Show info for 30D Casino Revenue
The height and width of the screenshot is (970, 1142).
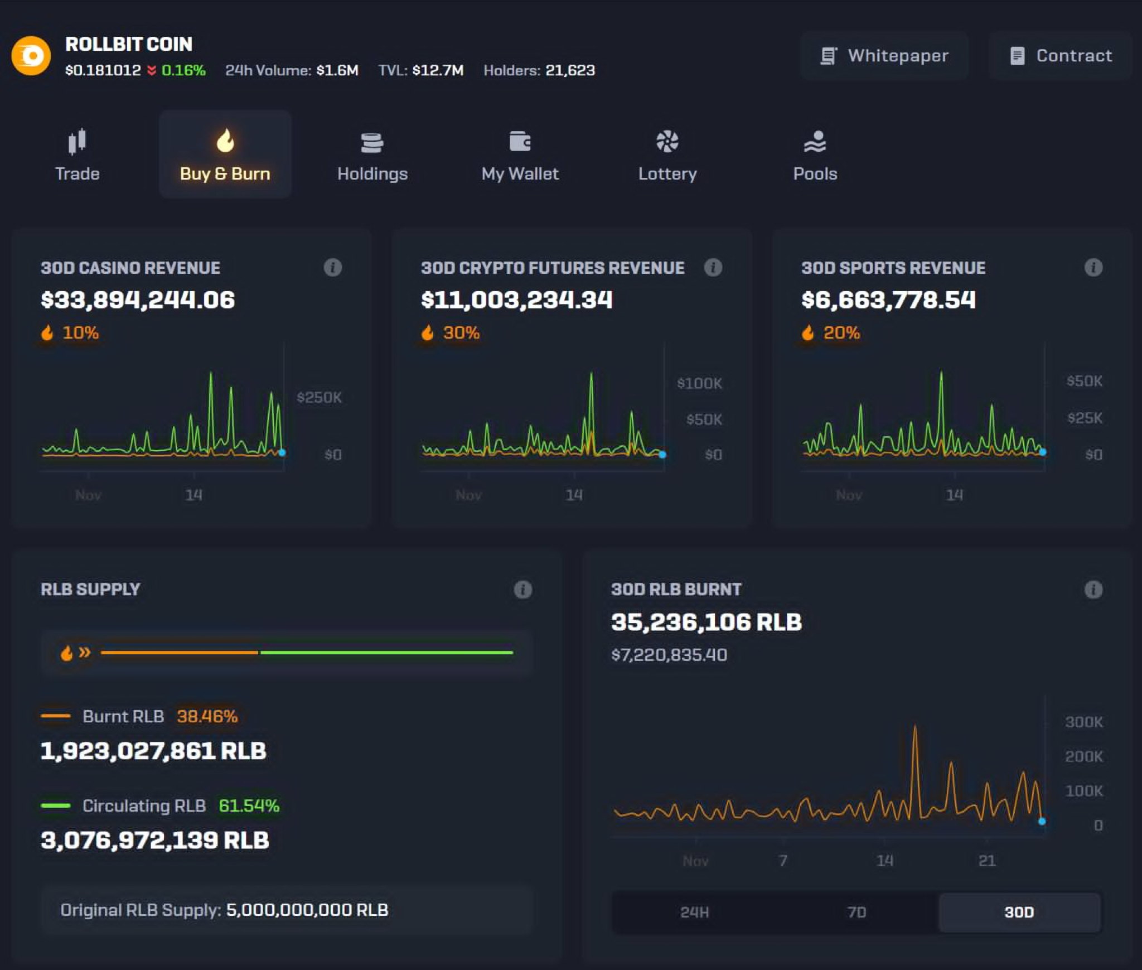333,267
